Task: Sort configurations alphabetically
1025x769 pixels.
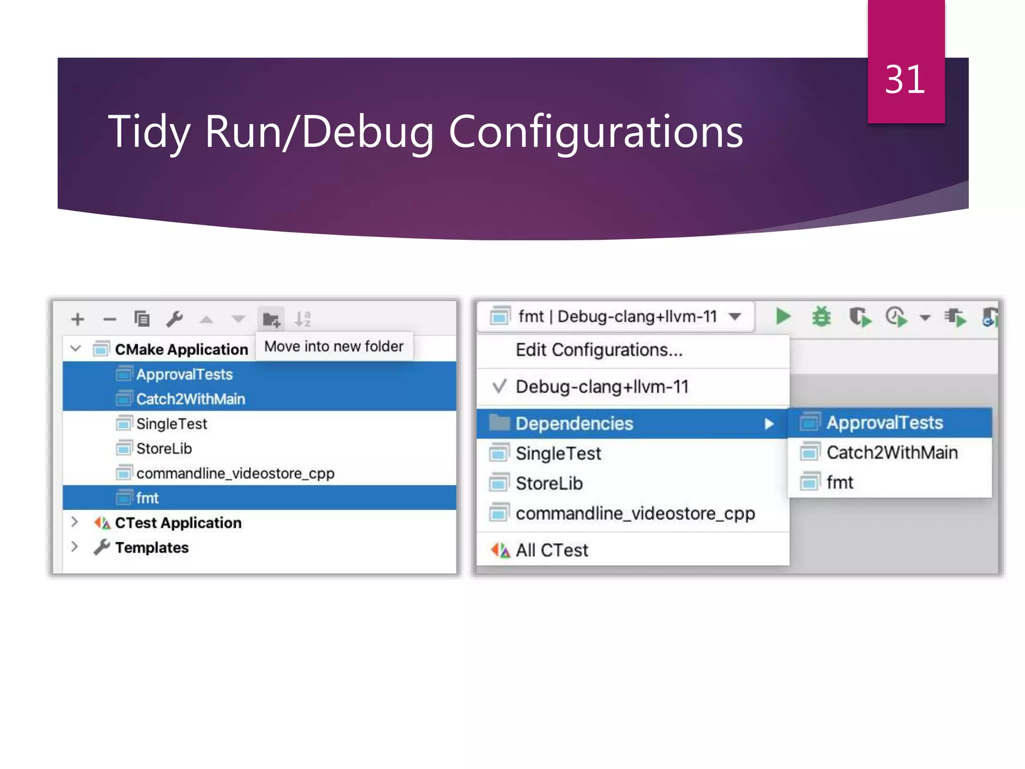Action: point(303,319)
